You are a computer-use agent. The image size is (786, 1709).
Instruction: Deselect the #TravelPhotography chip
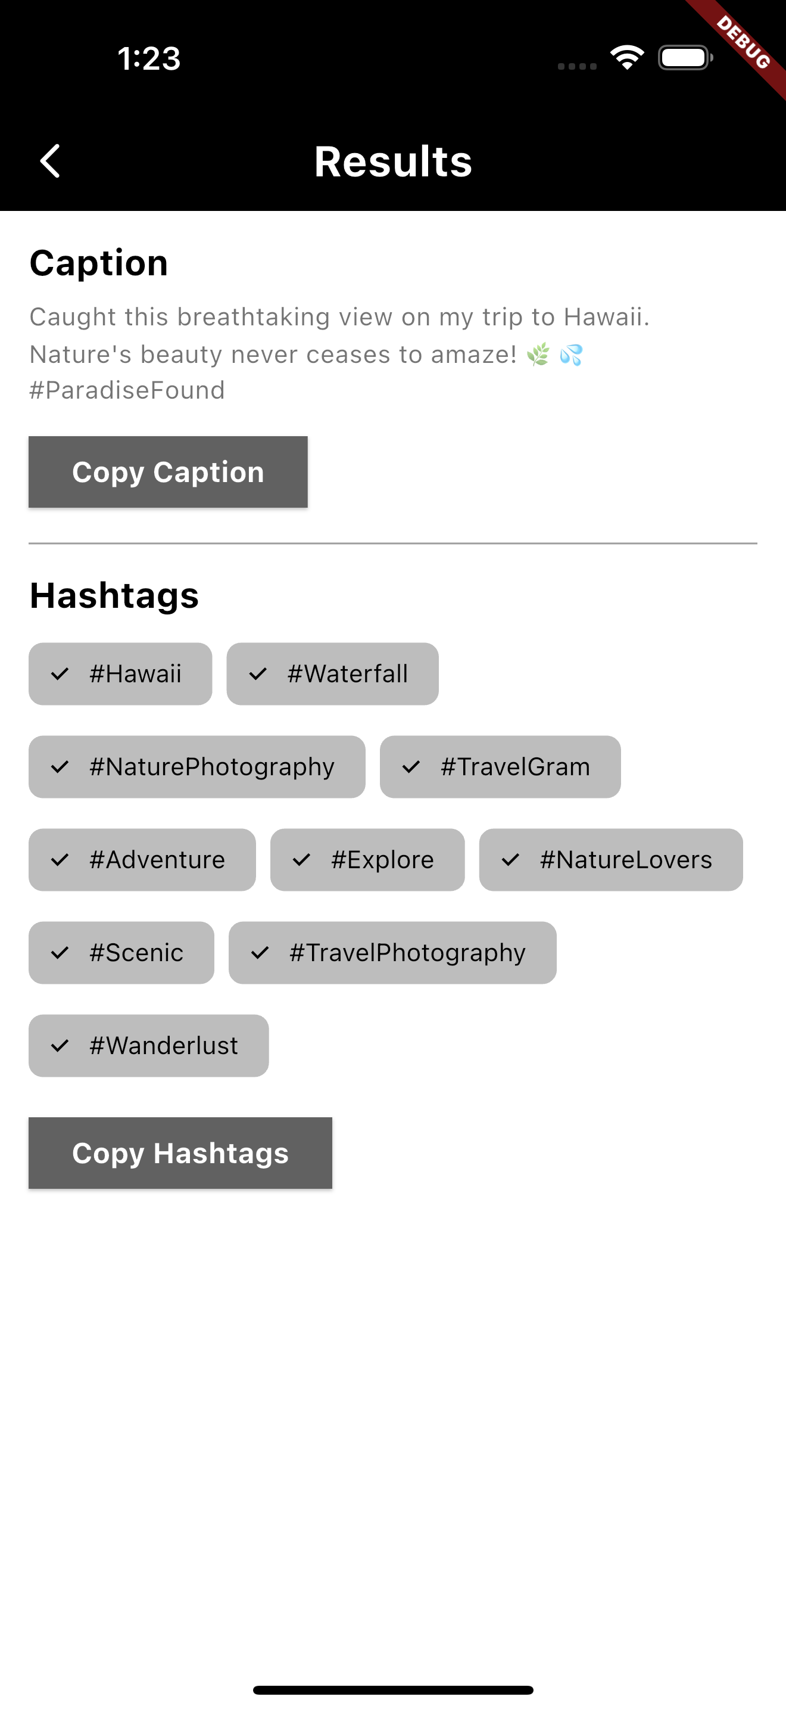point(392,953)
